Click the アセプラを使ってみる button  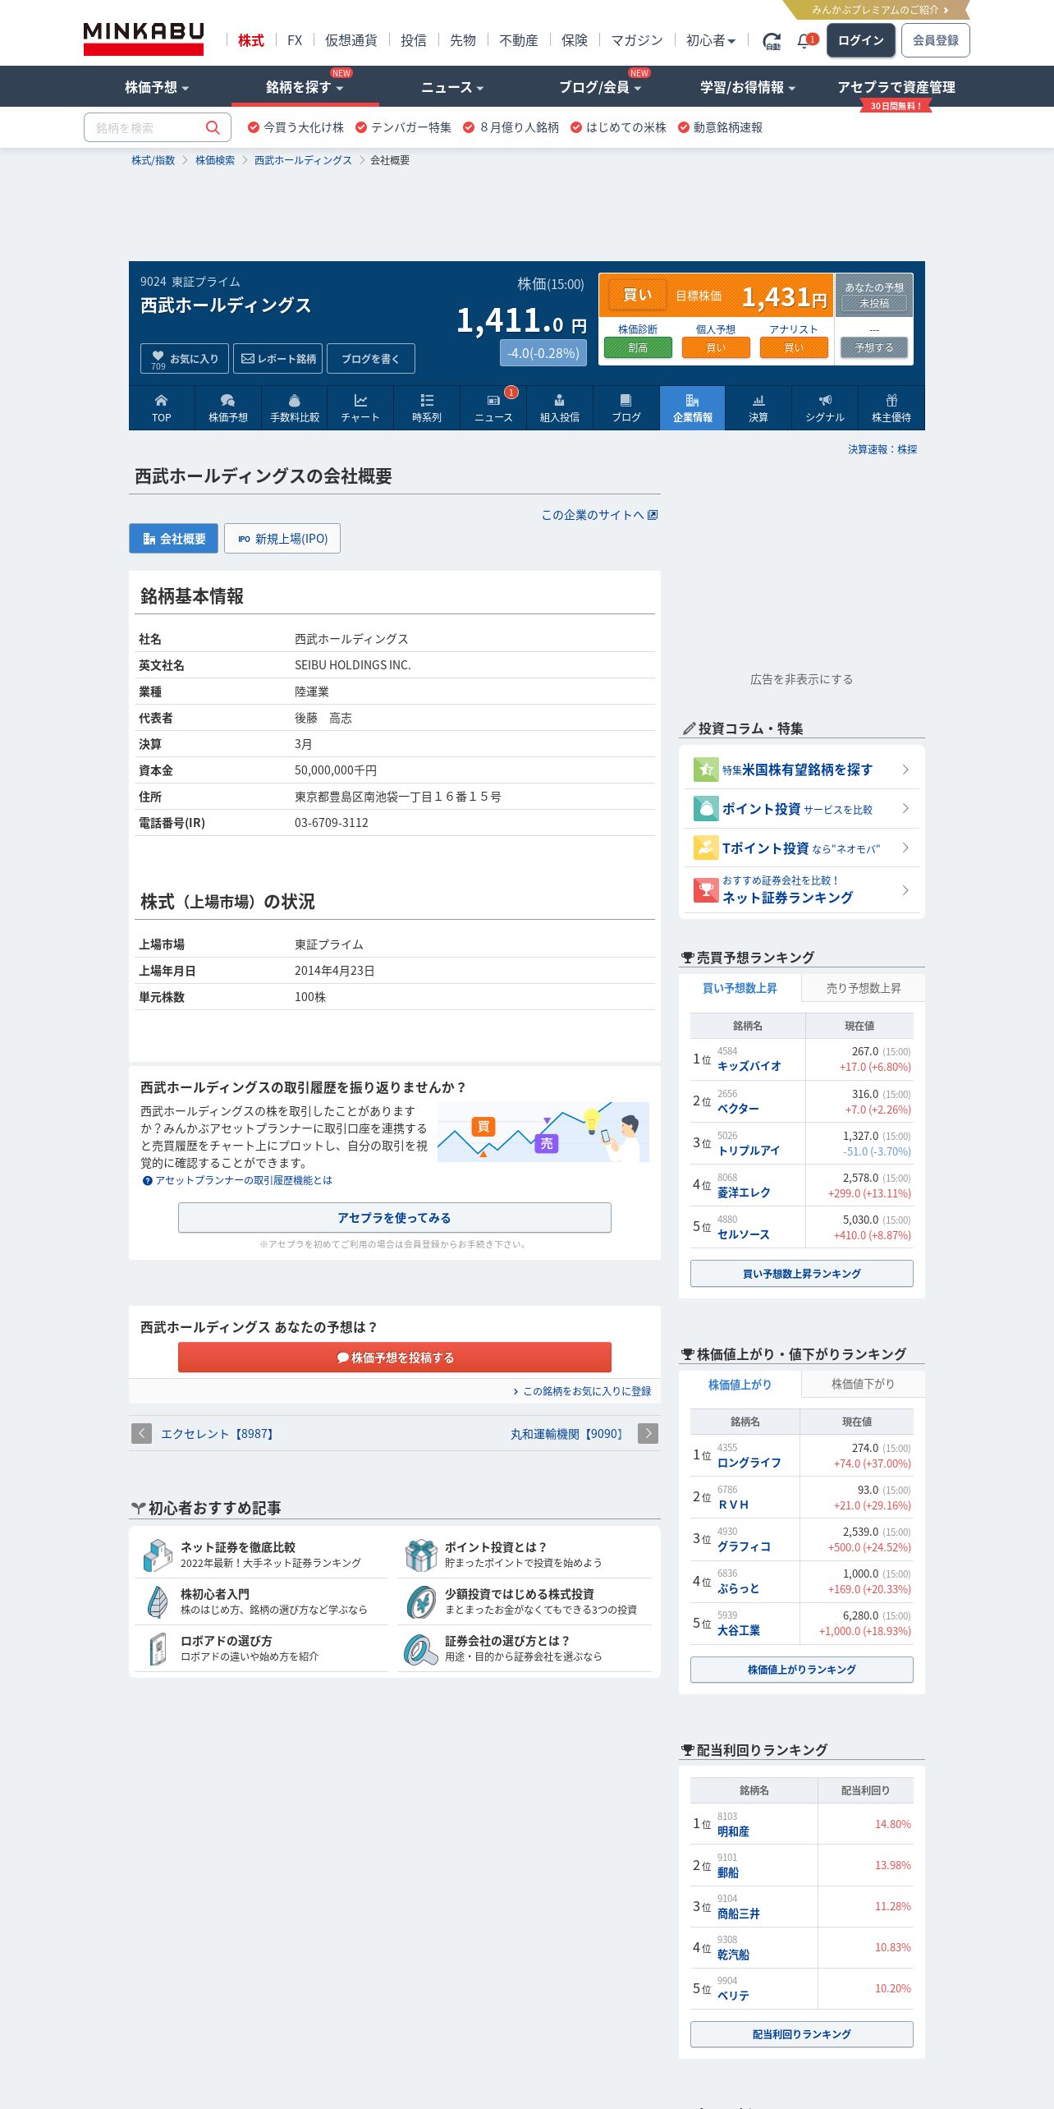pyautogui.click(x=395, y=1218)
